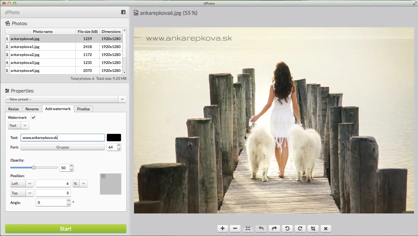Switch to the Finalize tab

click(83, 109)
